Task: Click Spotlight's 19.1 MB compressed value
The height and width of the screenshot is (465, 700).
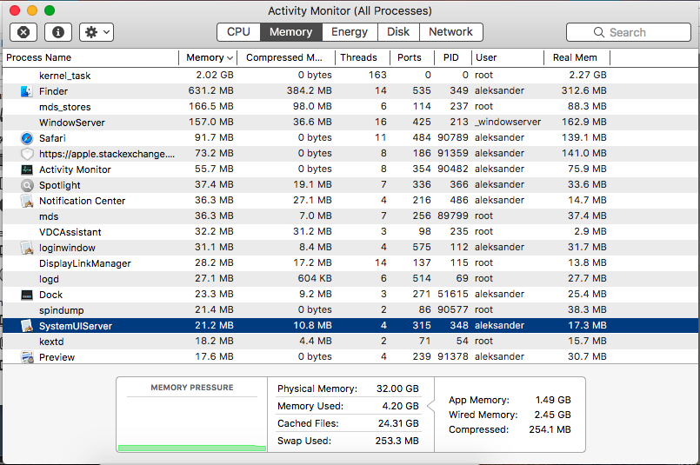Action: [312, 184]
